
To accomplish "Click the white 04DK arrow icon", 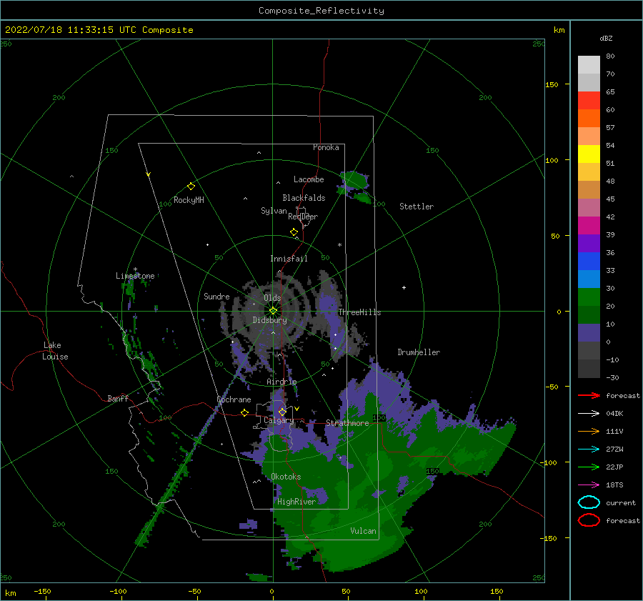I will tap(589, 414).
